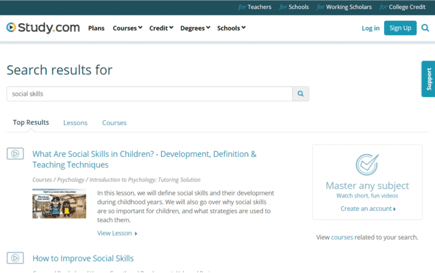Switch to the Lessons tab
The width and height of the screenshot is (435, 273).
[75, 123]
